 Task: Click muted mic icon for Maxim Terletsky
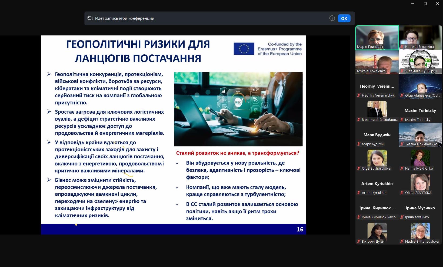(402, 120)
